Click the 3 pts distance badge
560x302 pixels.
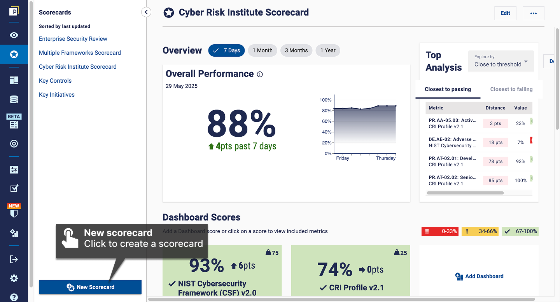496,123
